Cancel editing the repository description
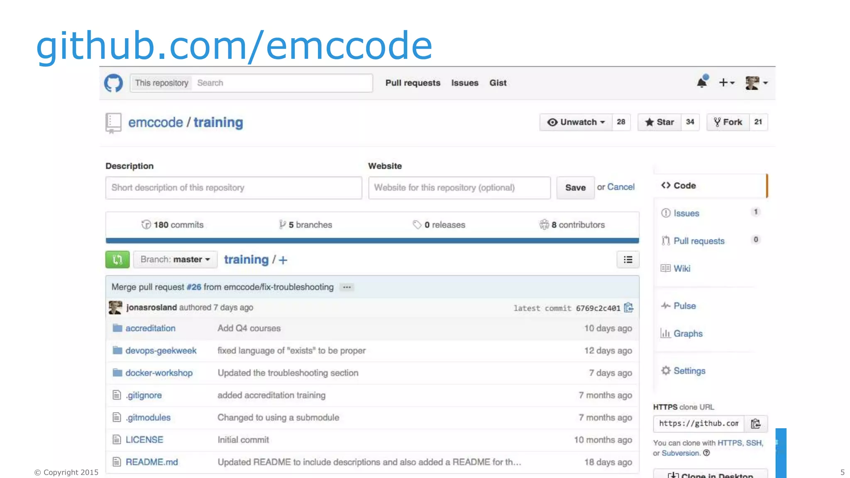 coord(620,187)
